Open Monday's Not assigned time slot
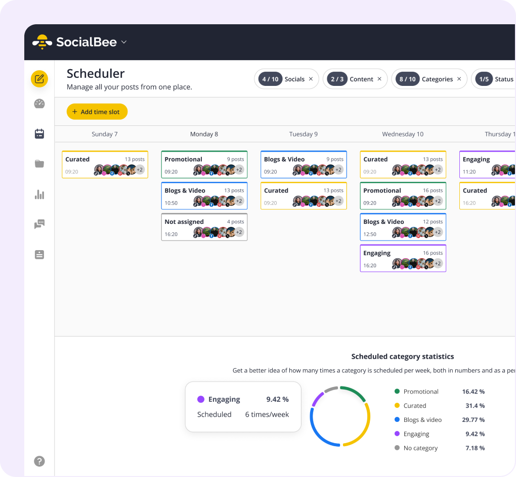This screenshot has width=516, height=477. [204, 227]
